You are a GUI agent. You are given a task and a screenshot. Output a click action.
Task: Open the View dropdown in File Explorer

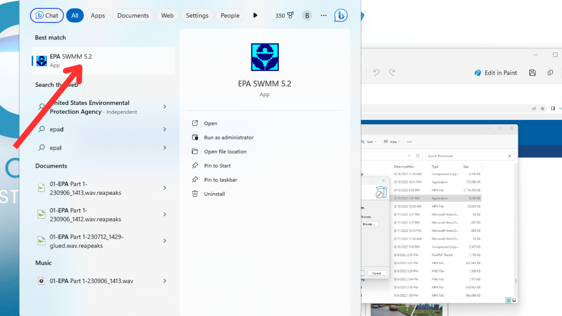click(392, 141)
